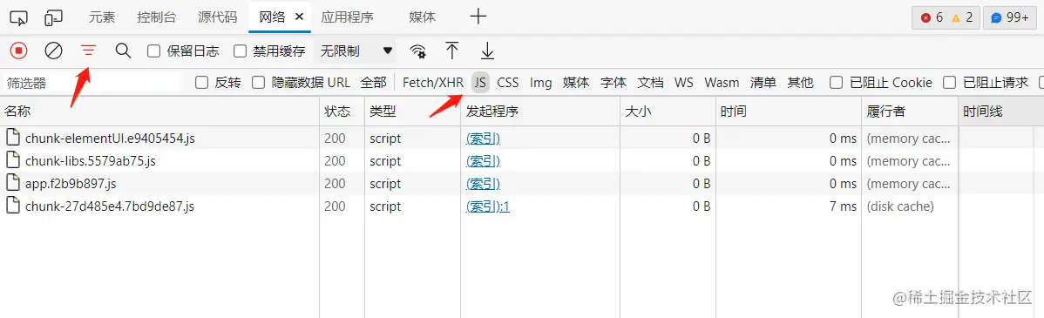Filter by 字体 requests
The height and width of the screenshot is (318, 1044).
click(x=614, y=83)
